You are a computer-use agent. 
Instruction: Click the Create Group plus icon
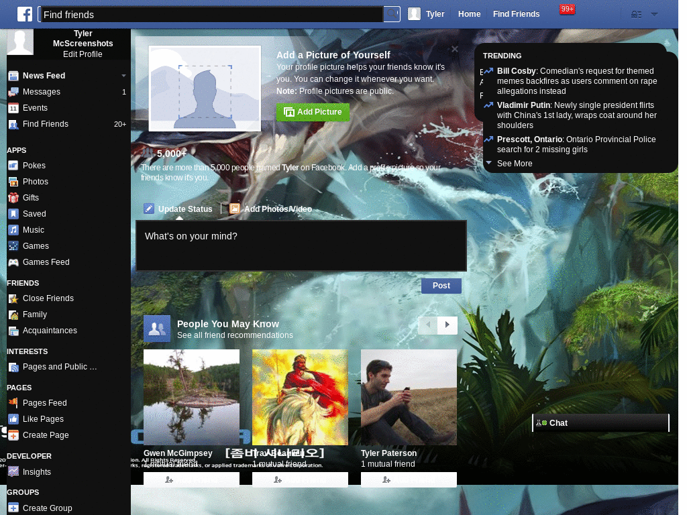point(13,508)
